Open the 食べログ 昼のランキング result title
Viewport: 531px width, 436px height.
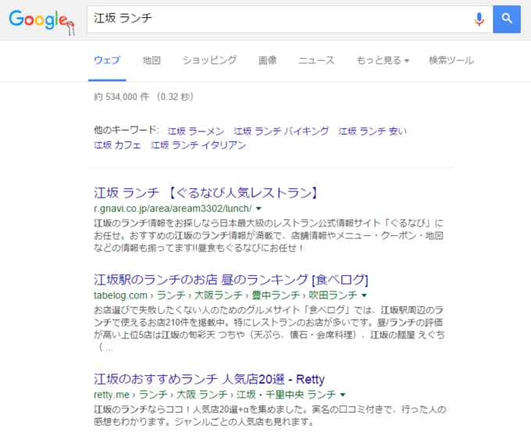click(230, 280)
